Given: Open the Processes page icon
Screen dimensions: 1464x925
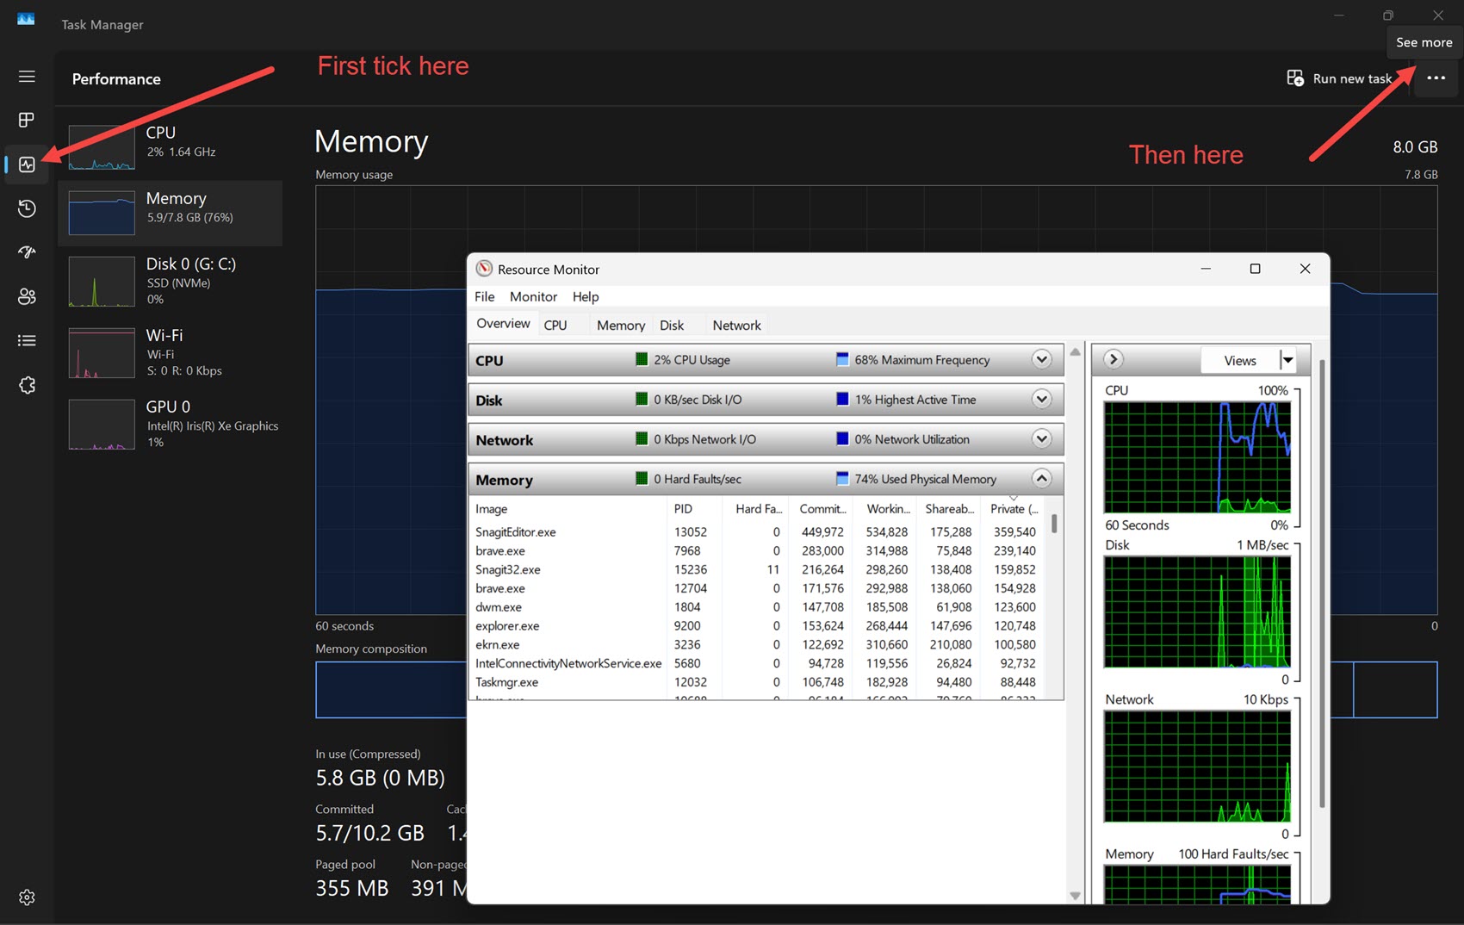Looking at the screenshot, I should click(27, 120).
